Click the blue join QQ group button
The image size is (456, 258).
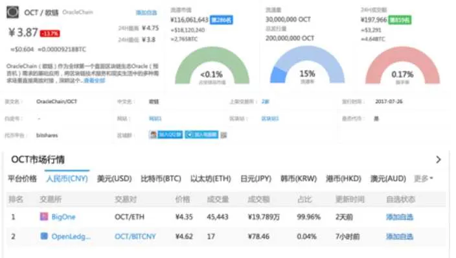click(x=166, y=135)
